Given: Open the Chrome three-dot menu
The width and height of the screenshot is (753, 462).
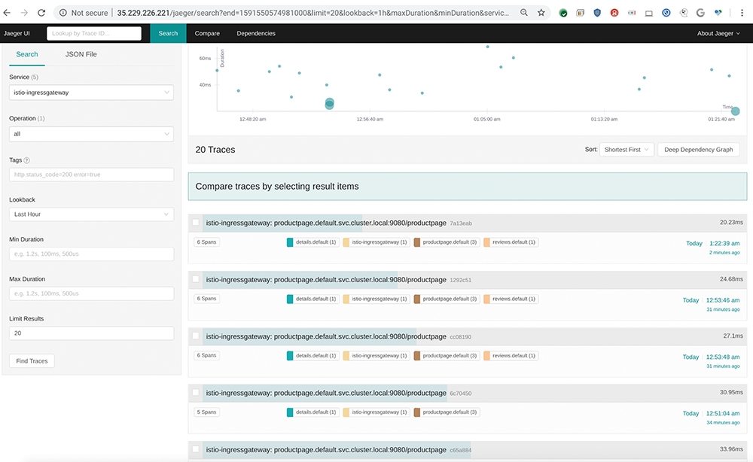Looking at the screenshot, I should [742, 13].
